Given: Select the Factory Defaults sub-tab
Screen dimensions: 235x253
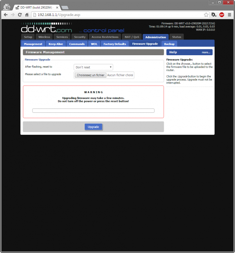Looking at the screenshot, I should pyautogui.click(x=115, y=44).
